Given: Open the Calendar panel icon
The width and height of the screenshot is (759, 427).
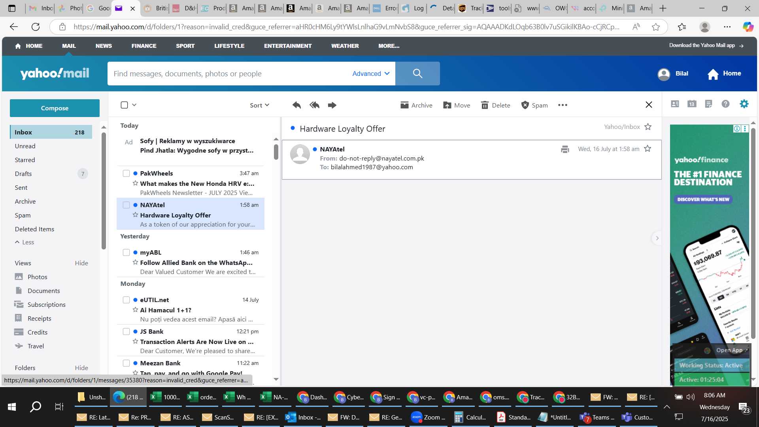Looking at the screenshot, I should 692,104.
